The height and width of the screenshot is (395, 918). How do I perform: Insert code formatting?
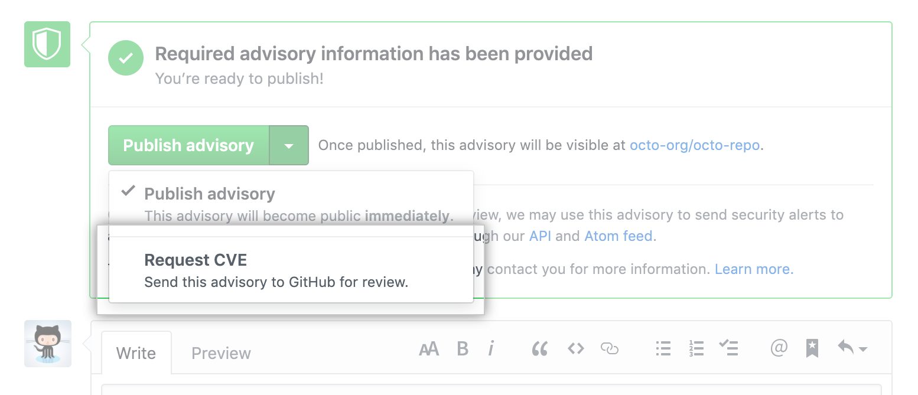575,349
